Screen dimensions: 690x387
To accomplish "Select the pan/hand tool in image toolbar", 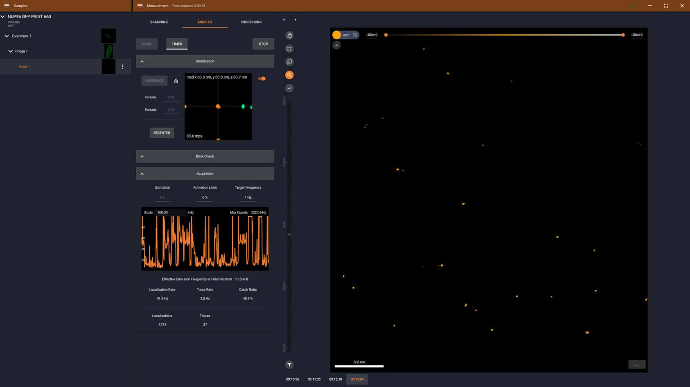I will point(289,35).
